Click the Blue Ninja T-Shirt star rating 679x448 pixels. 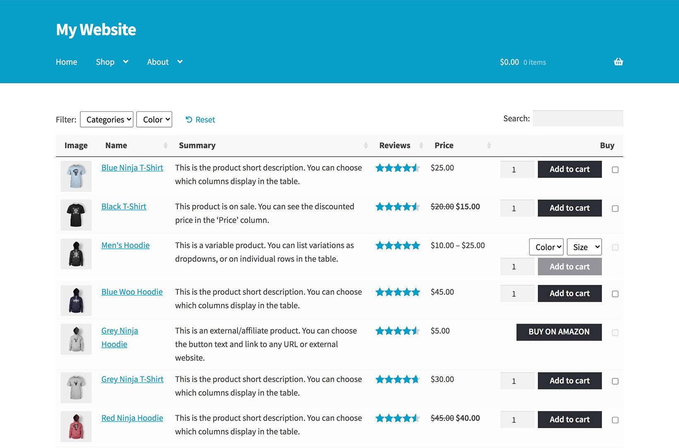tap(397, 168)
